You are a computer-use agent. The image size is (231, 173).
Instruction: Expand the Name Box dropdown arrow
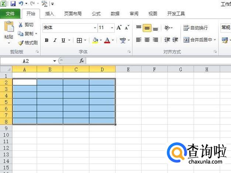click(x=55, y=61)
